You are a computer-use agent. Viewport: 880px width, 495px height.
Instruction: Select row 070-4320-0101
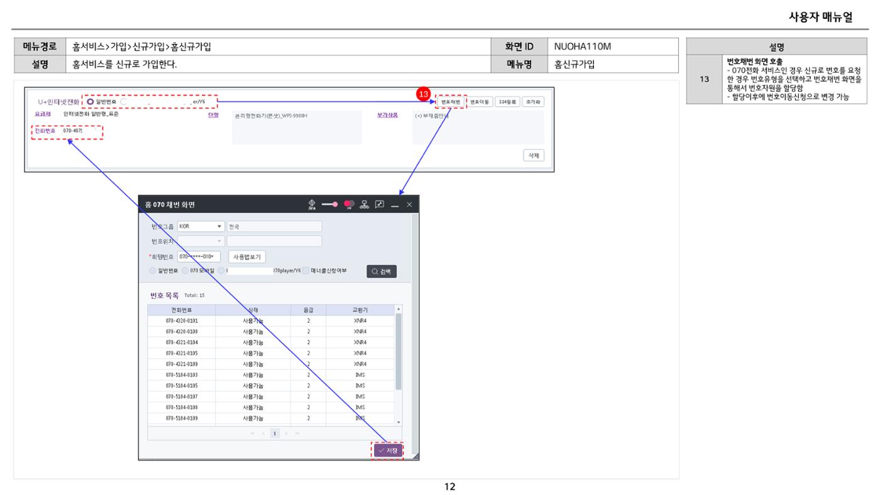point(271,320)
